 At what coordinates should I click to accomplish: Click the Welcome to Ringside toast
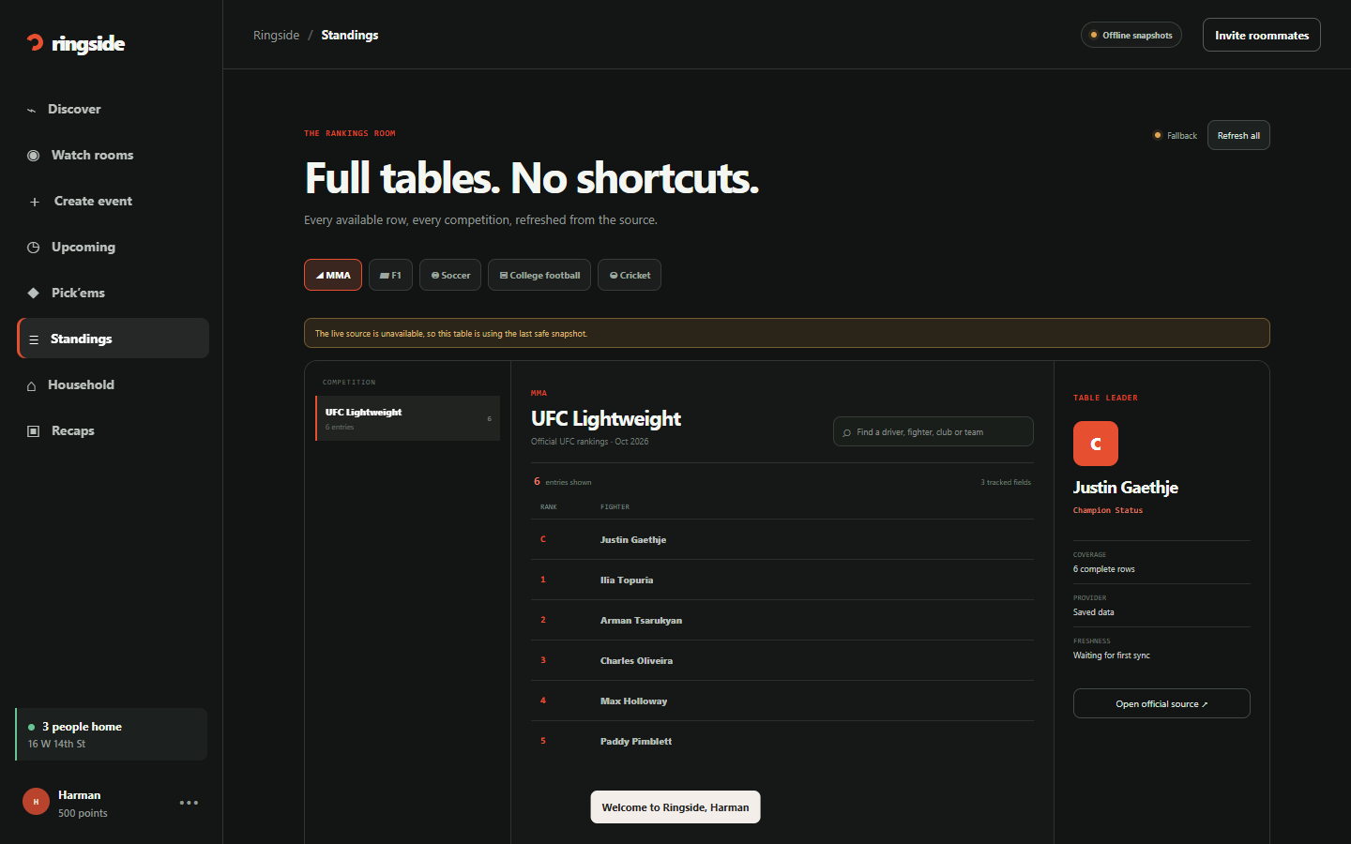(x=675, y=806)
